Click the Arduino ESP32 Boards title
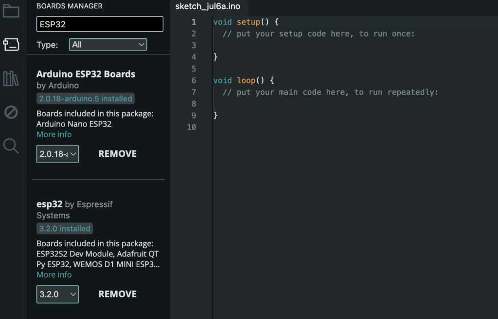 [86, 74]
